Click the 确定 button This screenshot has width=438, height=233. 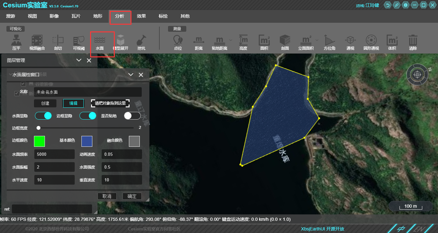click(x=132, y=196)
